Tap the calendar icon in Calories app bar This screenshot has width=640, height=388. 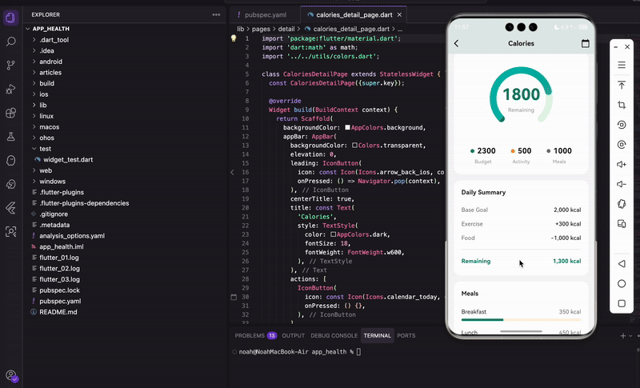586,43
